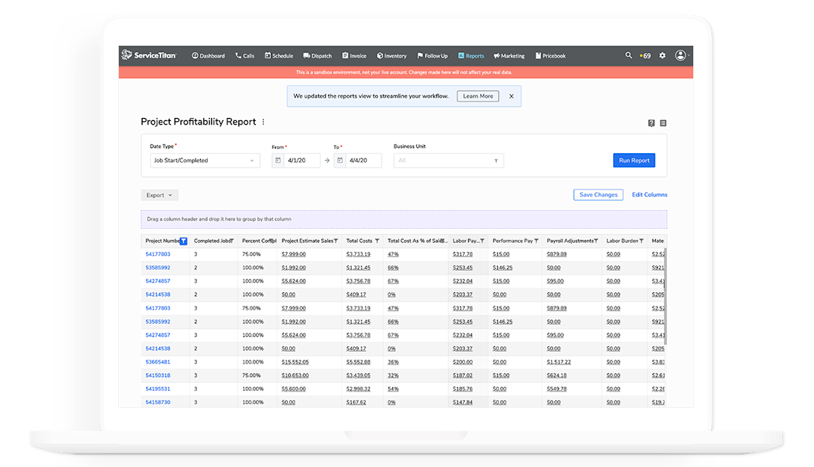The height and width of the screenshot is (467, 814).
Task: Open project 54177803 from the table
Action: pos(157,253)
